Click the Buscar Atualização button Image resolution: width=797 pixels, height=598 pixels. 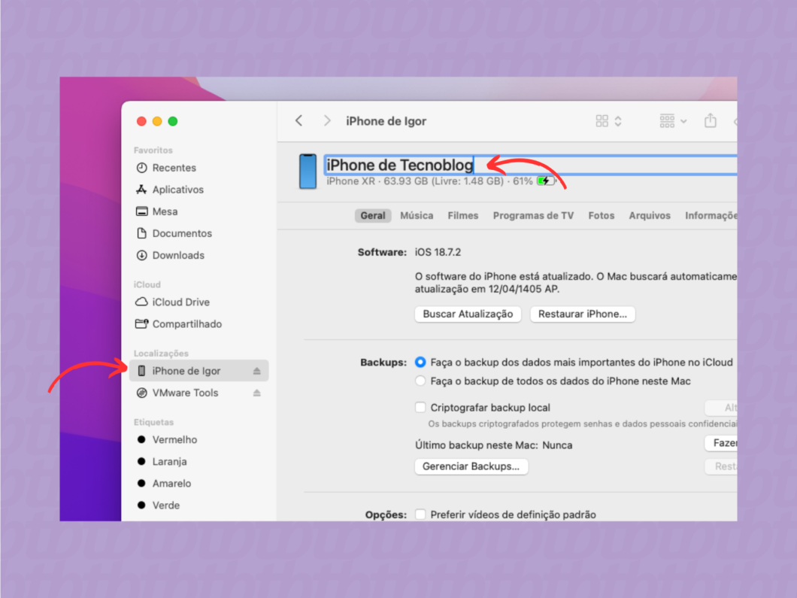pos(468,314)
